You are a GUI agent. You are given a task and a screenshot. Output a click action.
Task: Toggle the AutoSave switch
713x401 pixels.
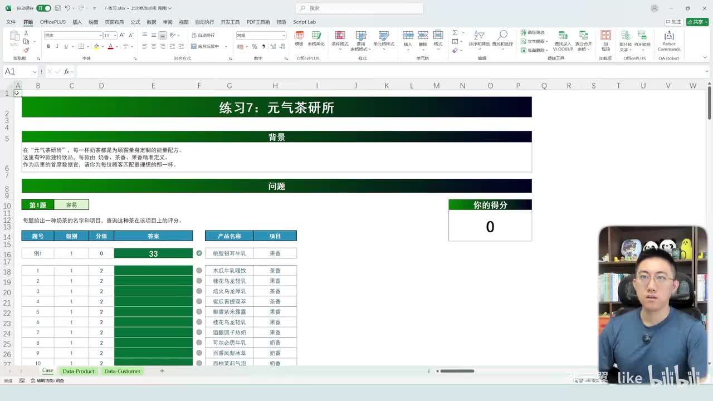click(x=43, y=8)
